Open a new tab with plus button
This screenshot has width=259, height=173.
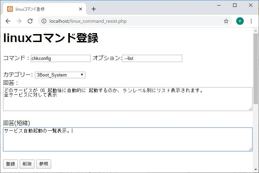tap(94, 9)
